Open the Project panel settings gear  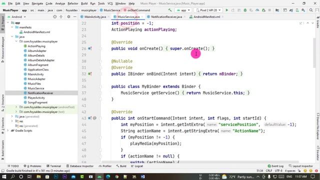tap(68, 16)
